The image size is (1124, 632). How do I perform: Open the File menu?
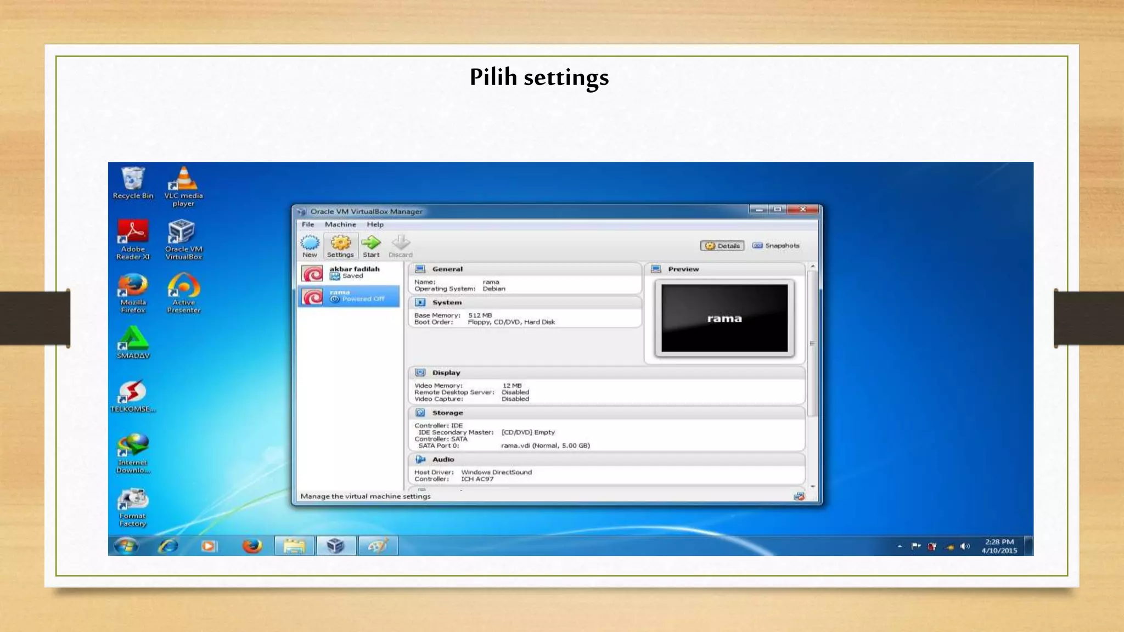[308, 224]
